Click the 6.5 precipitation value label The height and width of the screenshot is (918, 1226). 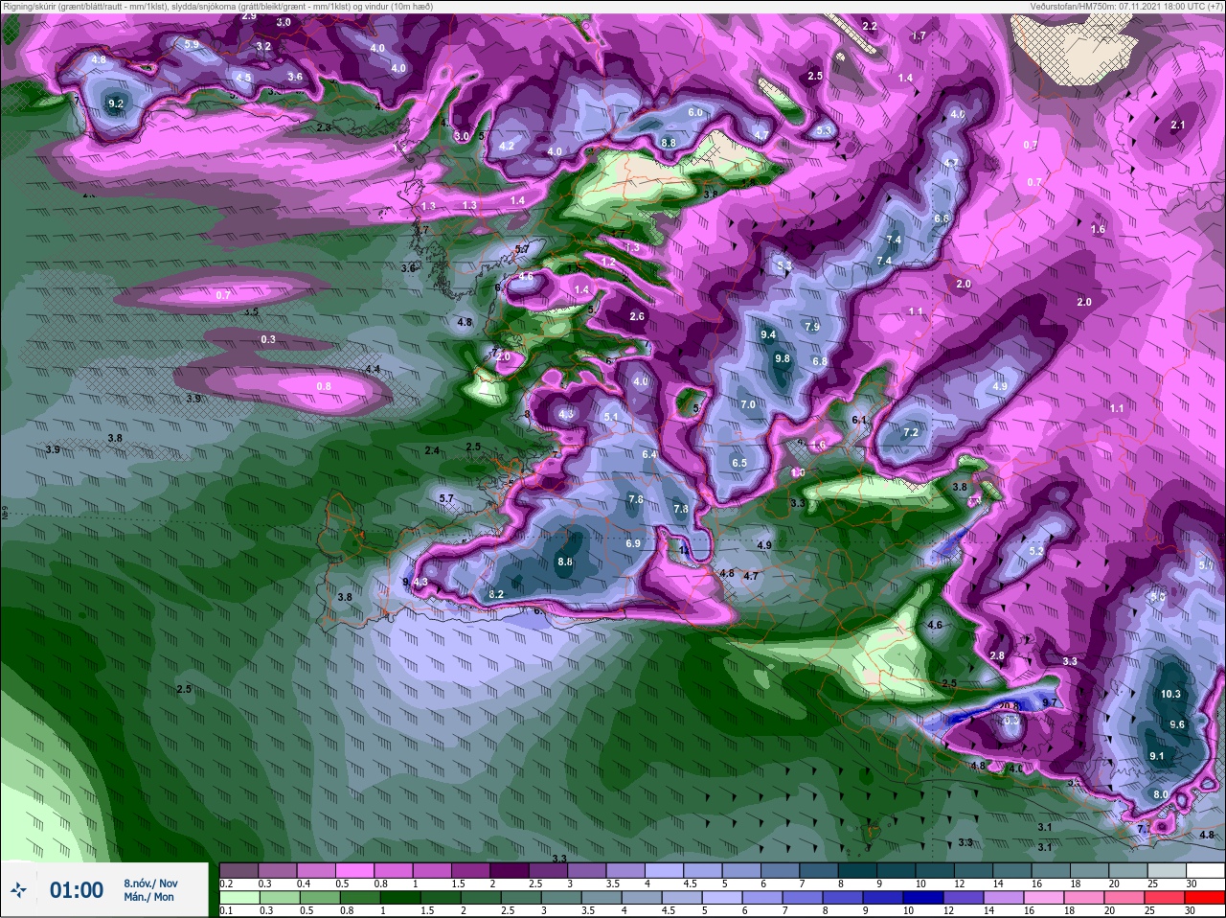[x=739, y=463]
